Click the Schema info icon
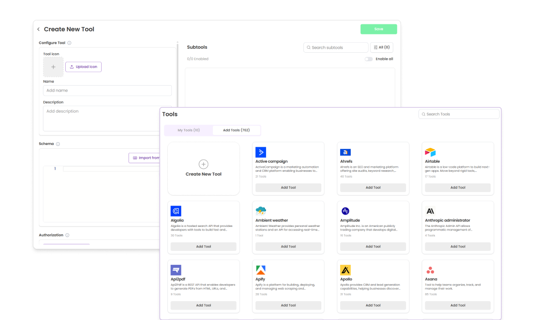 click(x=58, y=144)
